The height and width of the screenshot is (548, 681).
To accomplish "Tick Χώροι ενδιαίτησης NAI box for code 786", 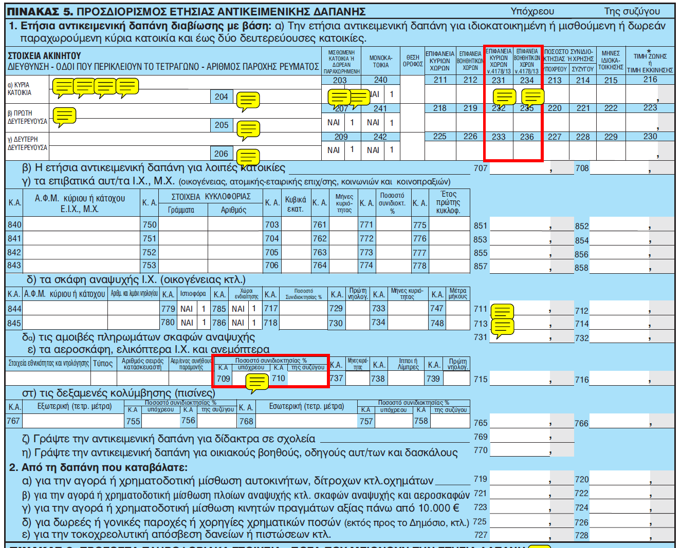I will (254, 323).
